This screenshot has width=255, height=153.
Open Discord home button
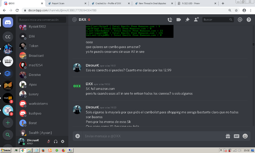click(8, 22)
